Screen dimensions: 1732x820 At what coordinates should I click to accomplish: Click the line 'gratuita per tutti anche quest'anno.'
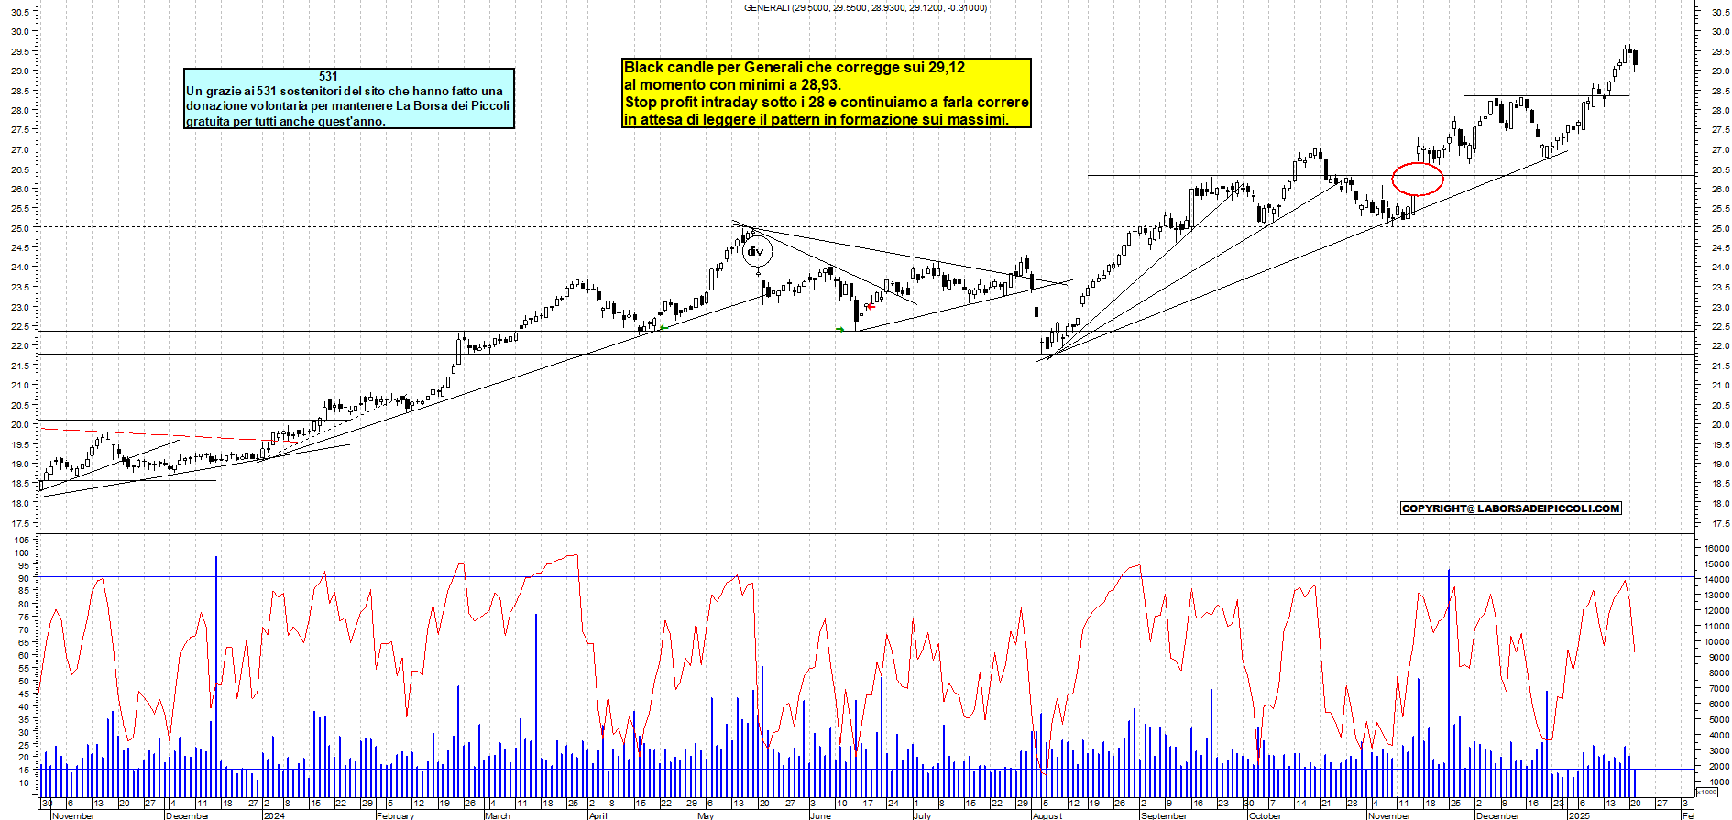(x=286, y=121)
